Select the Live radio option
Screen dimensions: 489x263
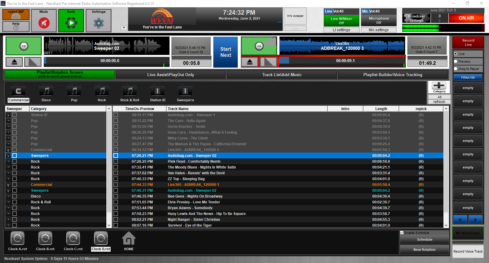click(456, 54)
